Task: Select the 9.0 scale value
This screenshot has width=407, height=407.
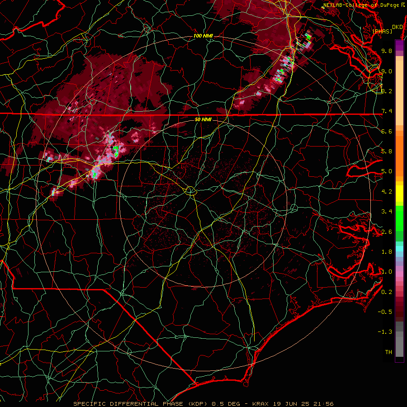Action: (x=387, y=71)
